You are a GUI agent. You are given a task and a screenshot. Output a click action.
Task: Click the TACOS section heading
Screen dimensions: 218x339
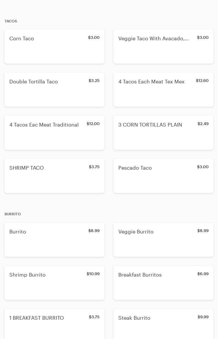[11, 21]
